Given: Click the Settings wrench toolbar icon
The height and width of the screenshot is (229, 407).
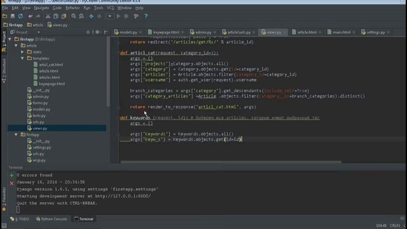Looking at the screenshot, I should click(136, 17).
